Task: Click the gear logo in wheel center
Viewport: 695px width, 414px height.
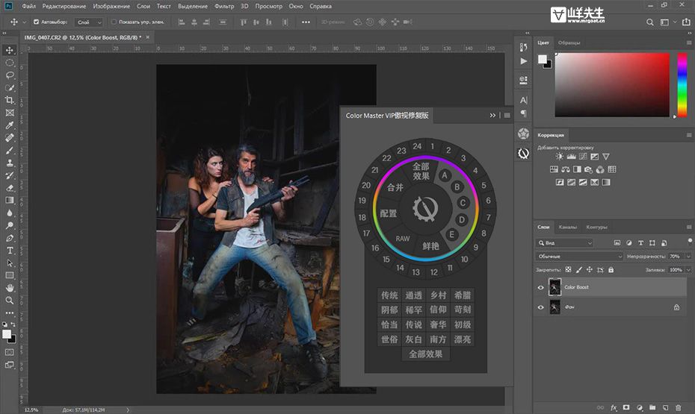Action: tap(425, 208)
